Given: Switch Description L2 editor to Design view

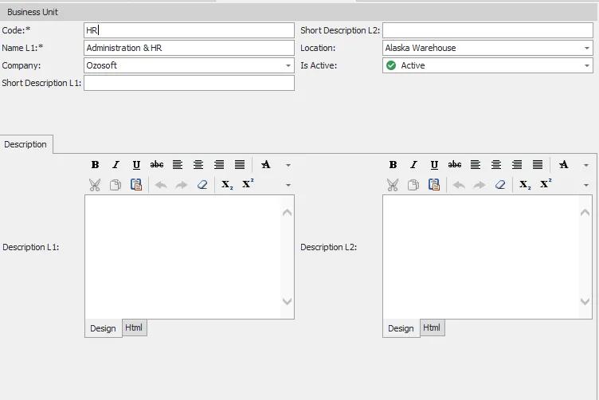Looking at the screenshot, I should pos(401,328).
